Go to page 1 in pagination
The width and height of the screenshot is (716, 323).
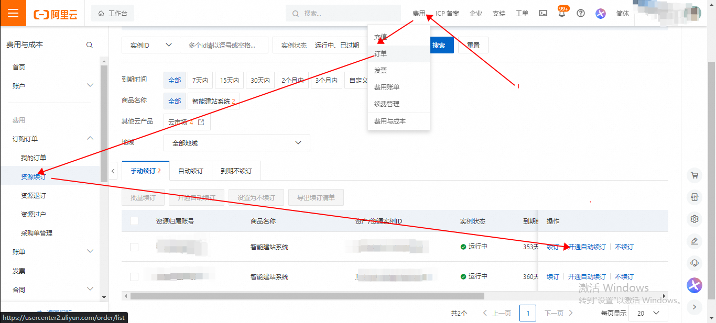[528, 313]
